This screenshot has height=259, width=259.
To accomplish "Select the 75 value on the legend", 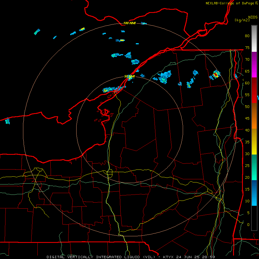I will click(x=247, y=47).
